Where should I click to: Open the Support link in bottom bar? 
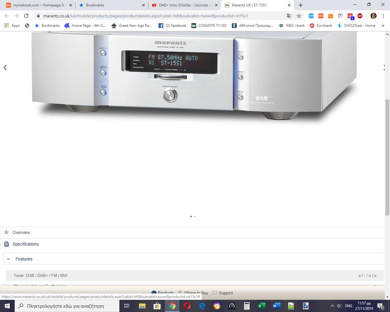click(225, 293)
